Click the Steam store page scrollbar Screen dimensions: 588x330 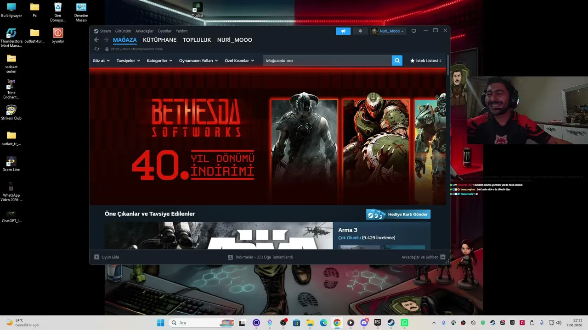click(448, 64)
